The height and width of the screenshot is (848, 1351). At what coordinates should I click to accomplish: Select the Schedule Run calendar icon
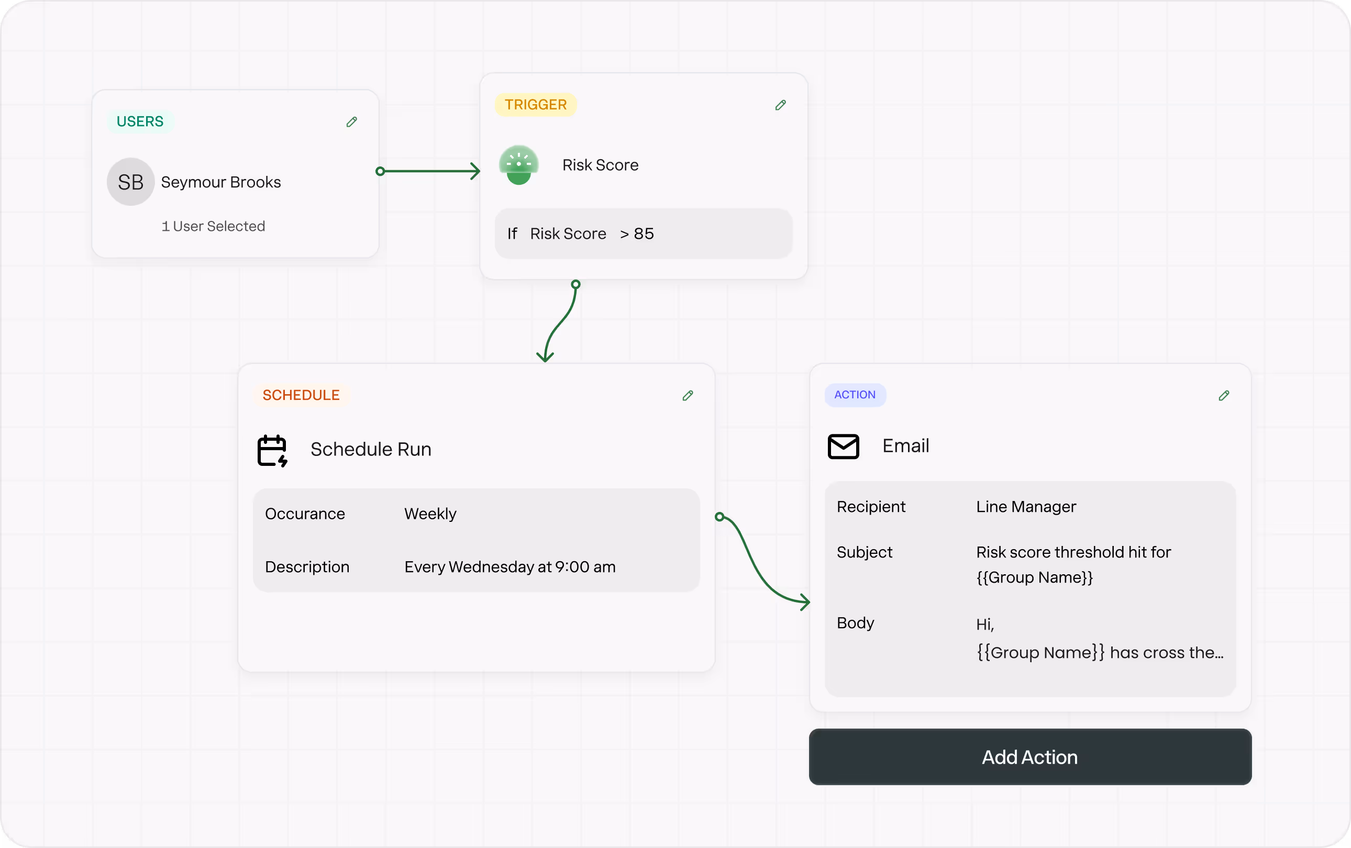click(x=272, y=450)
